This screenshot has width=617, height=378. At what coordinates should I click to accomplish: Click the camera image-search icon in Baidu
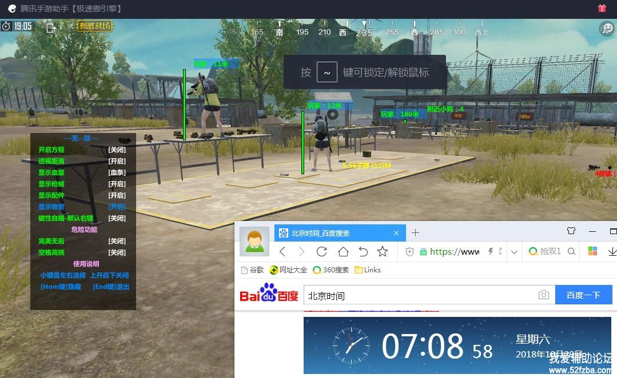543,295
